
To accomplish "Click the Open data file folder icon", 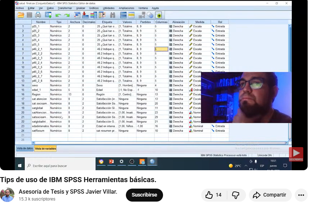I will tap(21, 15).
